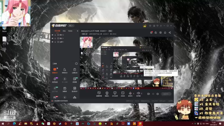Click the lock icon in room toolbar
This screenshot has height=126, width=224.
pyautogui.click(x=156, y=32)
